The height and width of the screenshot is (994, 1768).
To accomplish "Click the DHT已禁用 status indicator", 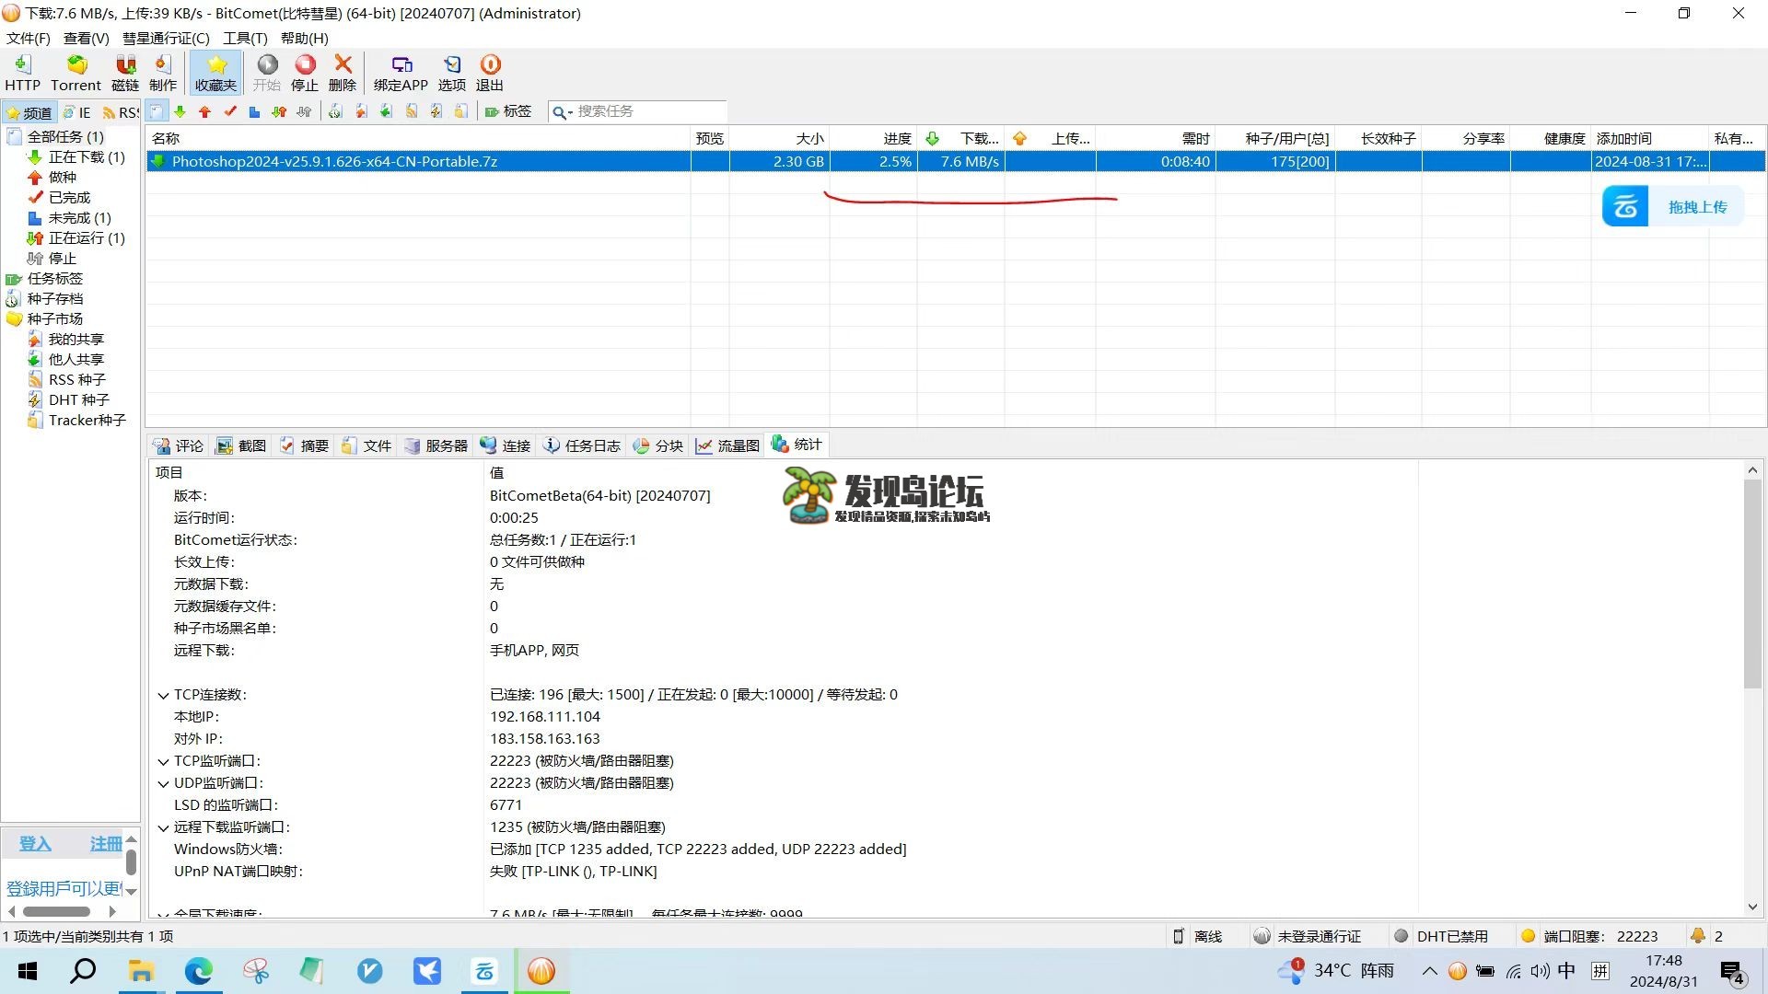I will (1441, 936).
